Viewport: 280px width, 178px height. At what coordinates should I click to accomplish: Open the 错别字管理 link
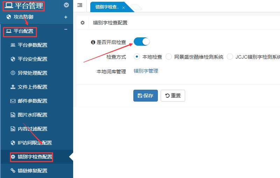coord(146,71)
